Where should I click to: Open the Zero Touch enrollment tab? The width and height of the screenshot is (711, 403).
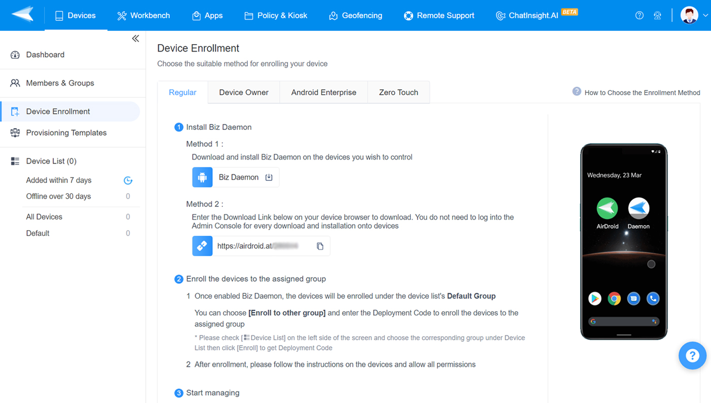tap(398, 92)
